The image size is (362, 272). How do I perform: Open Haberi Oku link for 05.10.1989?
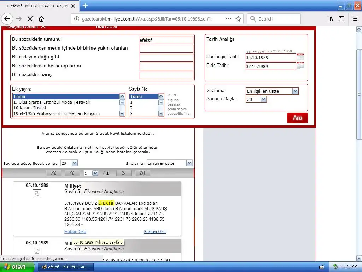tap(75, 232)
